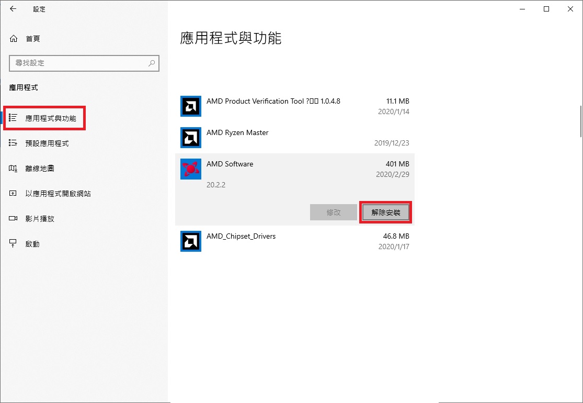
Task: Click the 應用程式與功能 page heading
Action: pos(231,38)
